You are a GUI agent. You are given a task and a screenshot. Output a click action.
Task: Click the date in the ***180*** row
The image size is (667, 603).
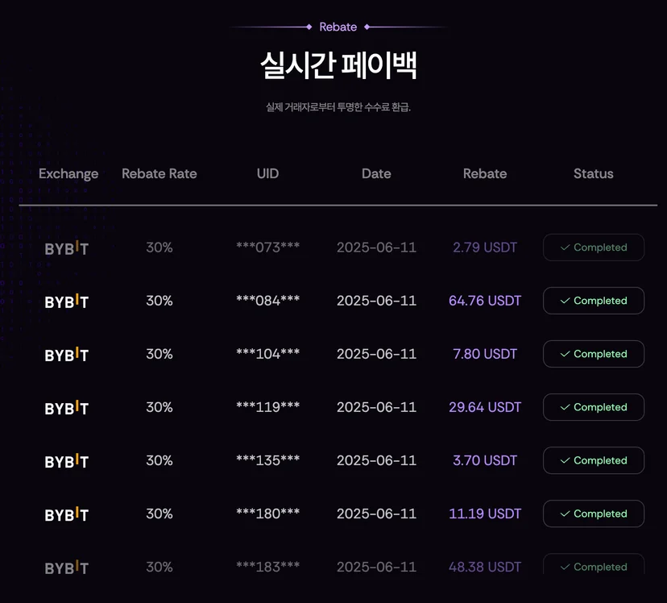click(x=376, y=514)
